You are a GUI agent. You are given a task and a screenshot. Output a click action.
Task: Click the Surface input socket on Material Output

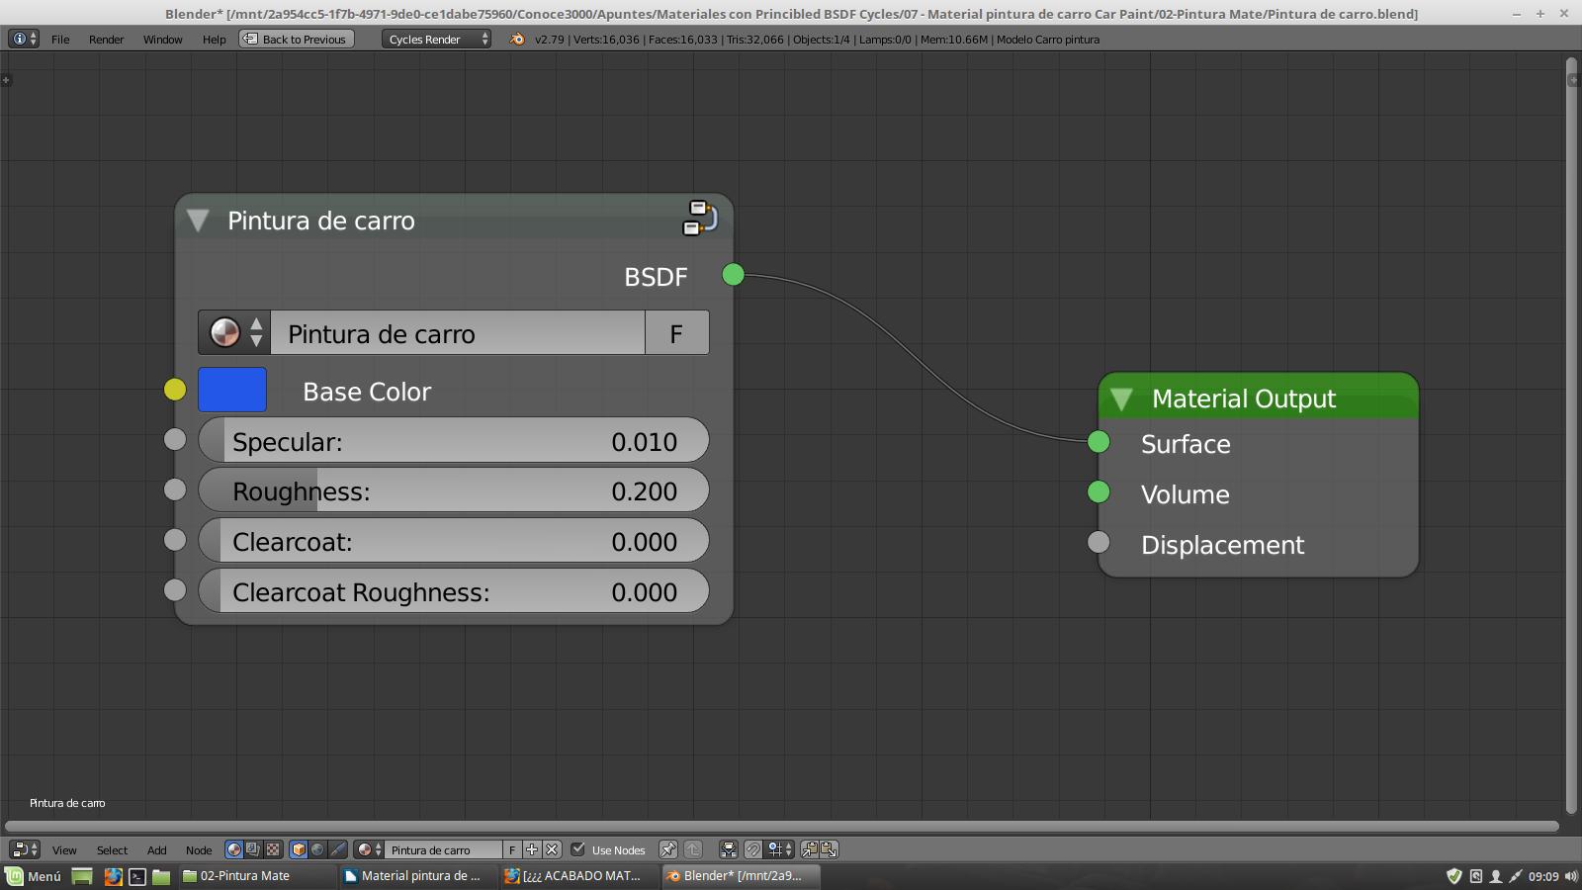[x=1099, y=442]
